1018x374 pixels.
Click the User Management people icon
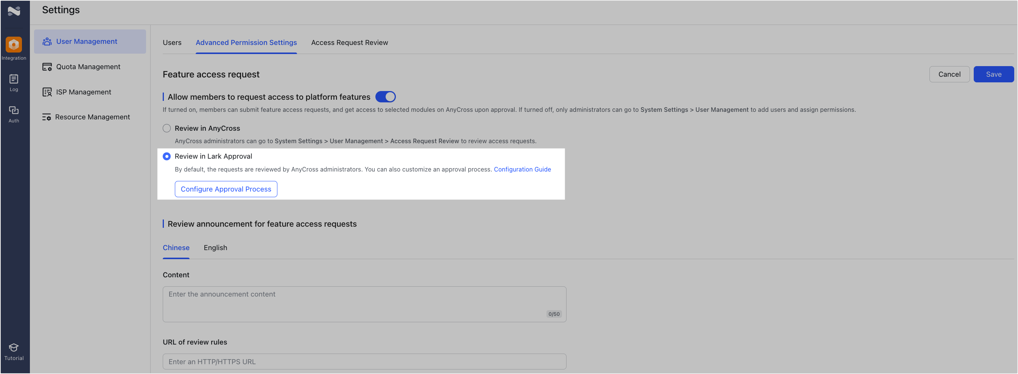click(x=47, y=42)
